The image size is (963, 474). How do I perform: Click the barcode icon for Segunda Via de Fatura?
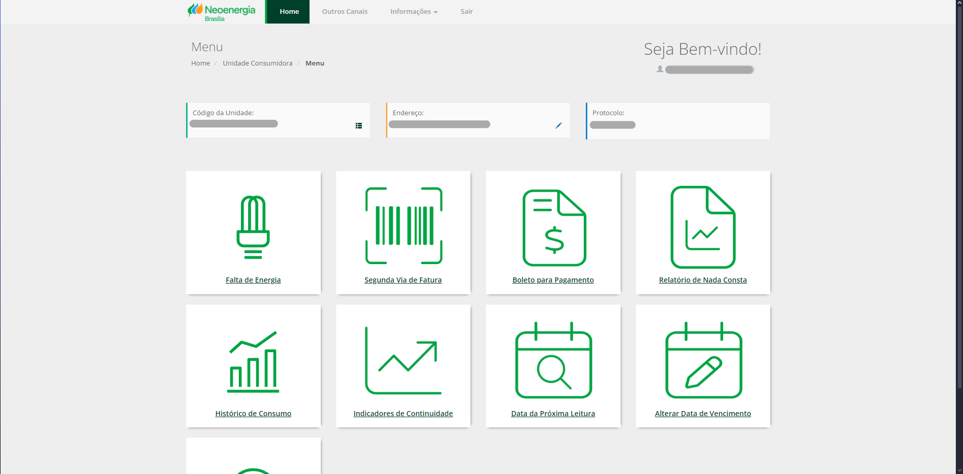(x=403, y=226)
